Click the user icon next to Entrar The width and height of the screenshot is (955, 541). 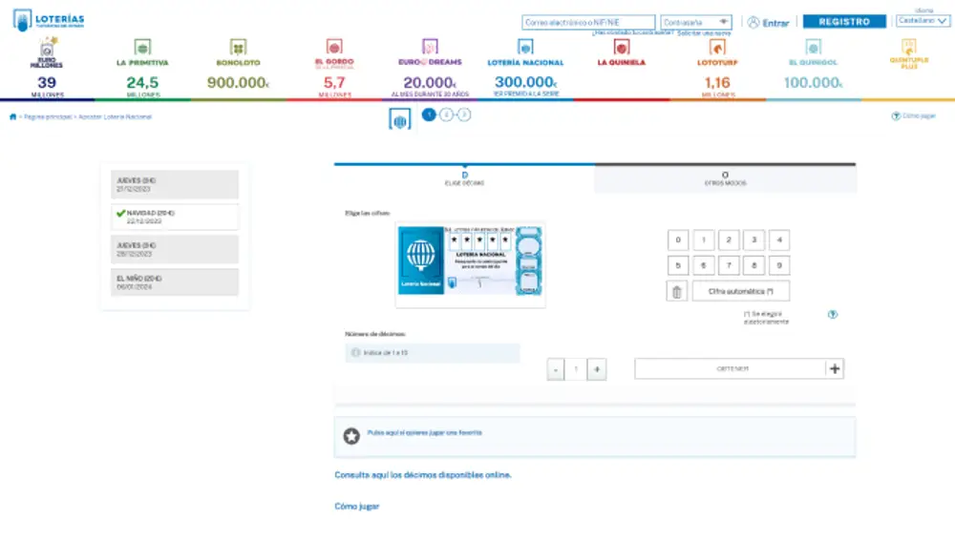753,23
